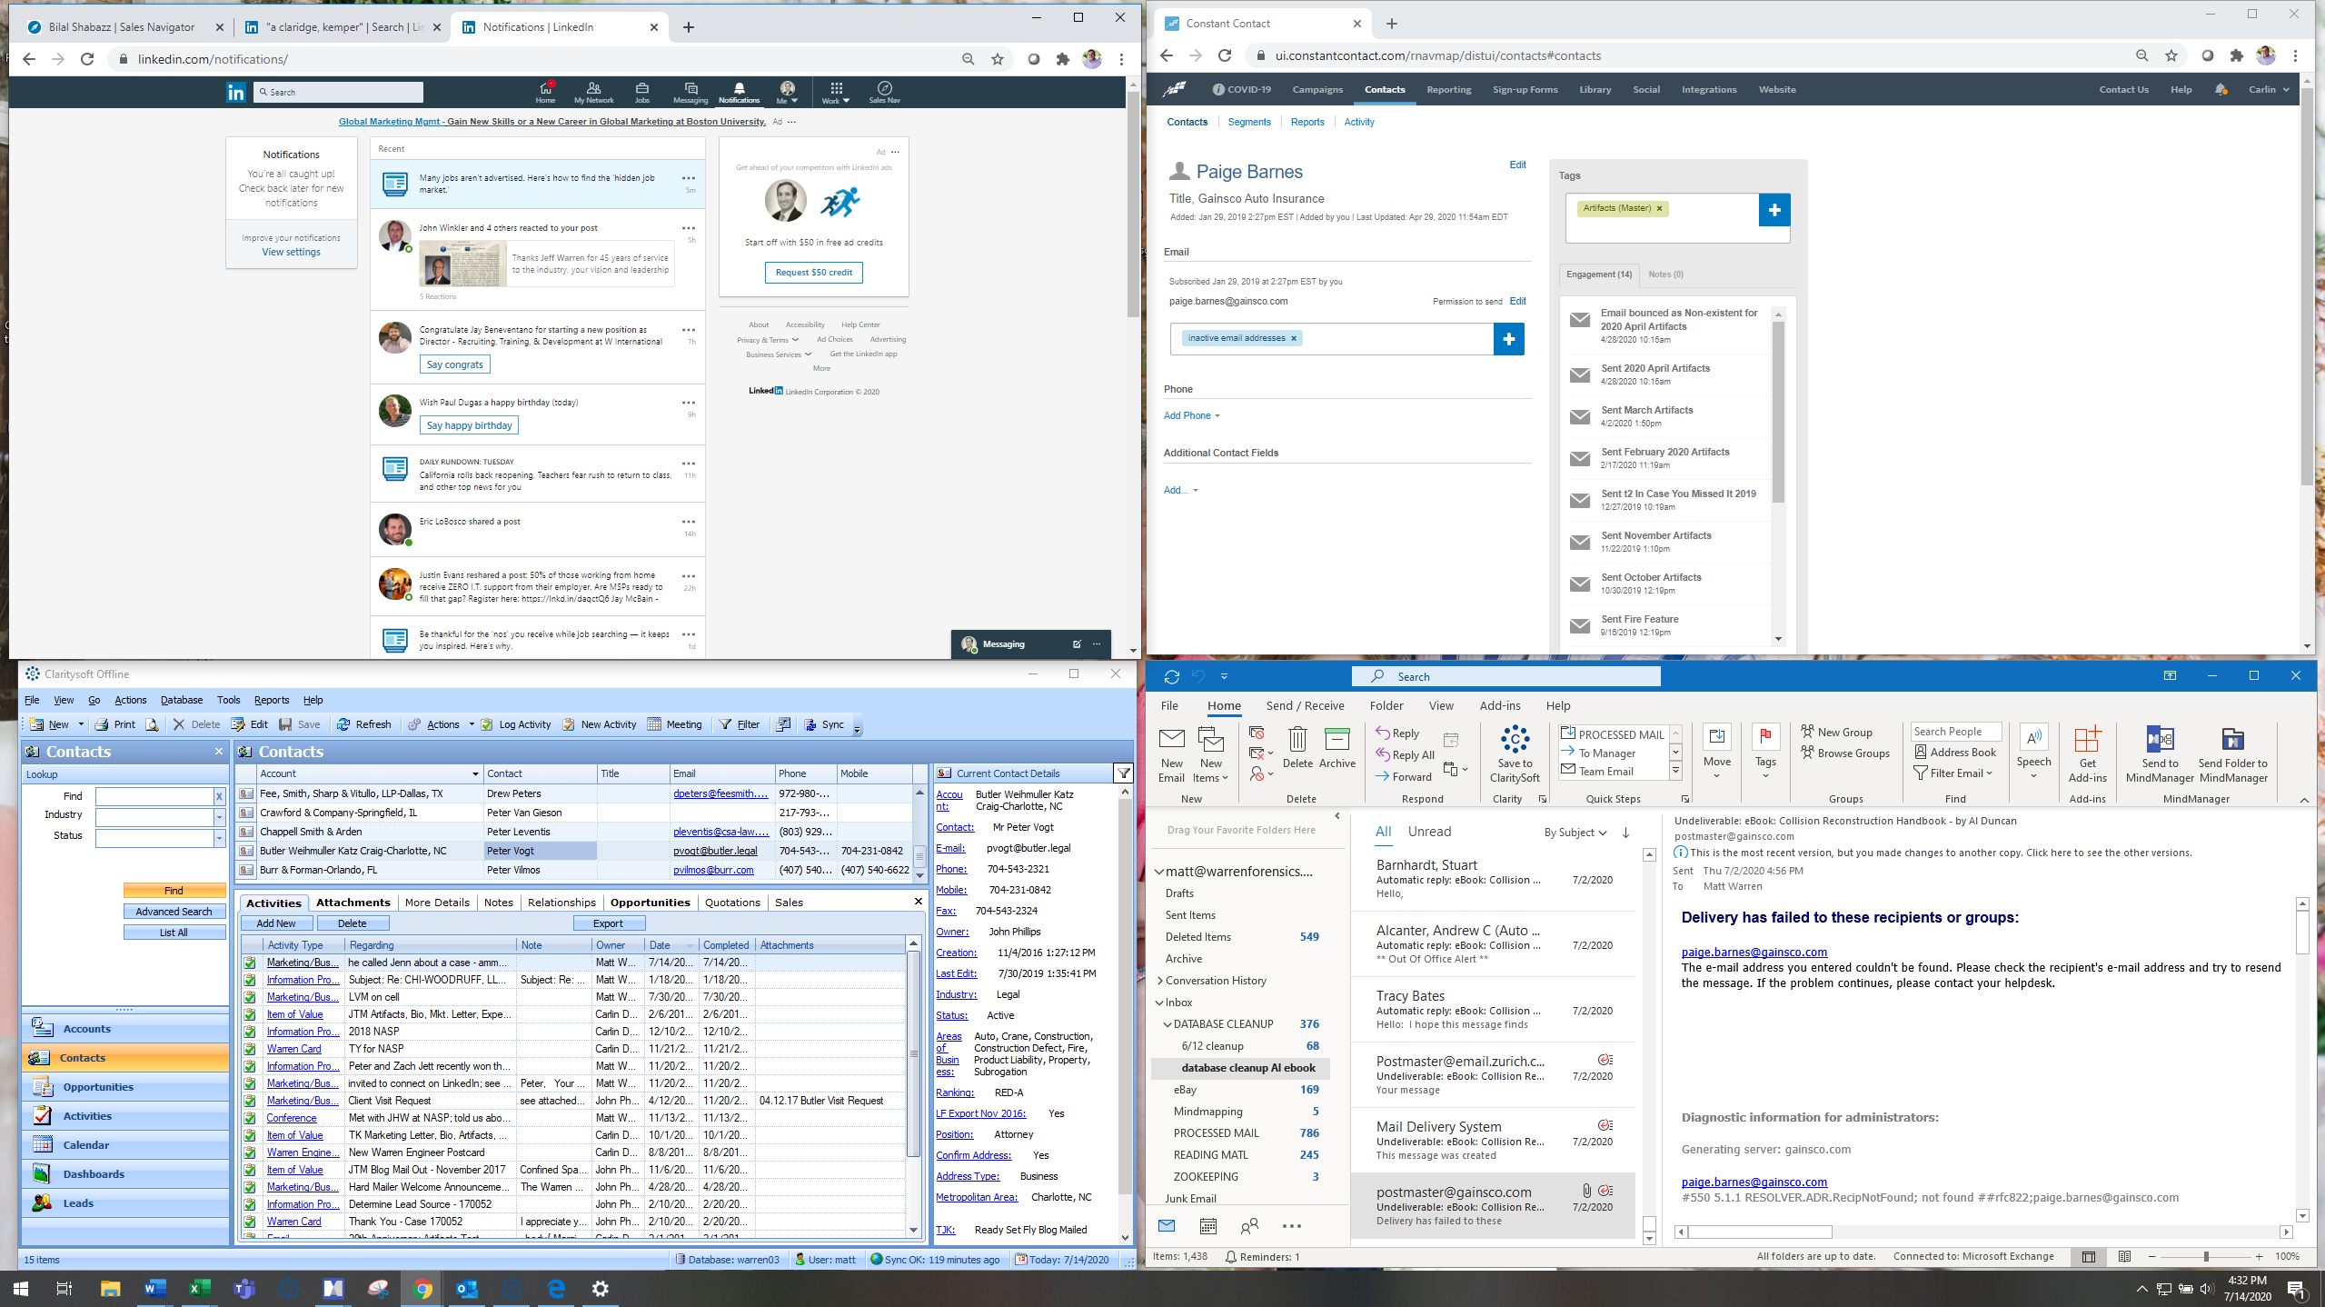The height and width of the screenshot is (1307, 2325).
Task: Click Say congrats button for Jay Beneventano
Action: 454,364
